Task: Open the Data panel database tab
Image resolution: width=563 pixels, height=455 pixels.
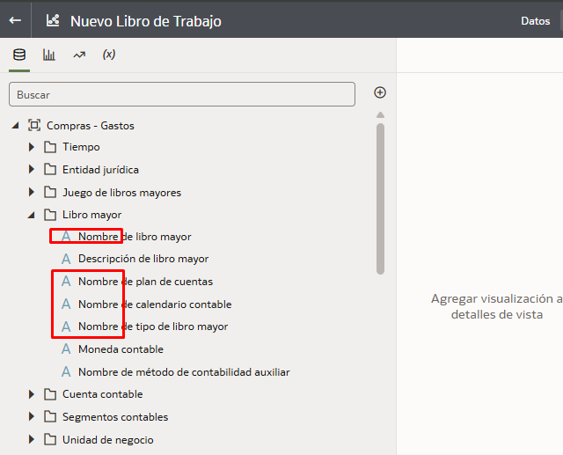Action: [x=19, y=55]
